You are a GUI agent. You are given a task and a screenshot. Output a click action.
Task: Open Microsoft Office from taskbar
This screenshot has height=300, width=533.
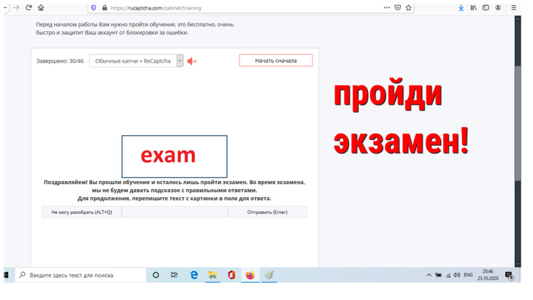(x=231, y=275)
